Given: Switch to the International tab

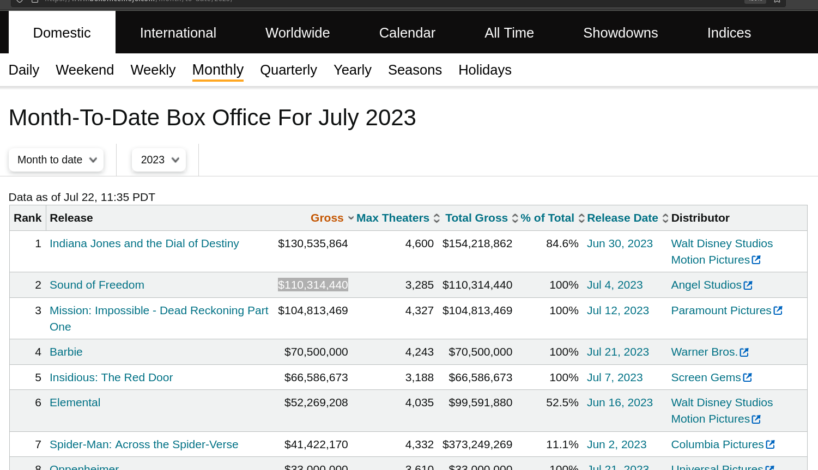Looking at the screenshot, I should pyautogui.click(x=178, y=33).
